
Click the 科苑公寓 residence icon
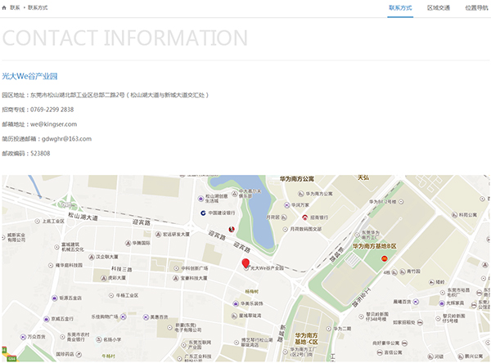tap(454, 215)
